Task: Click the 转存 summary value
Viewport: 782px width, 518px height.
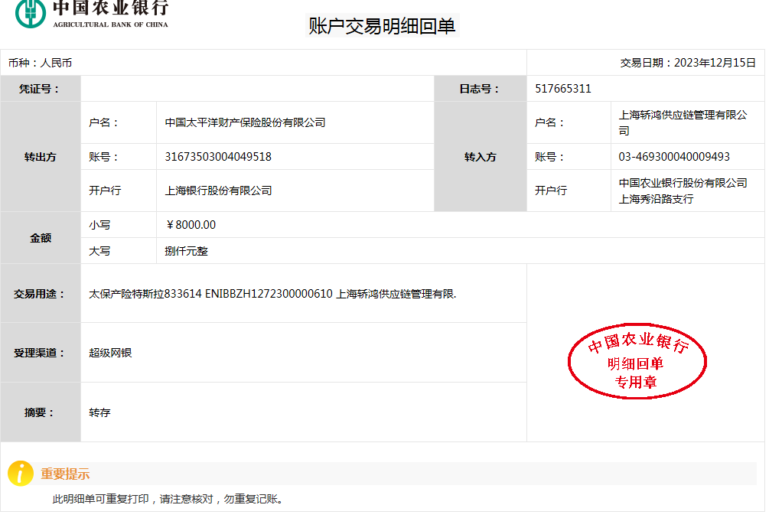Action: tap(99, 412)
